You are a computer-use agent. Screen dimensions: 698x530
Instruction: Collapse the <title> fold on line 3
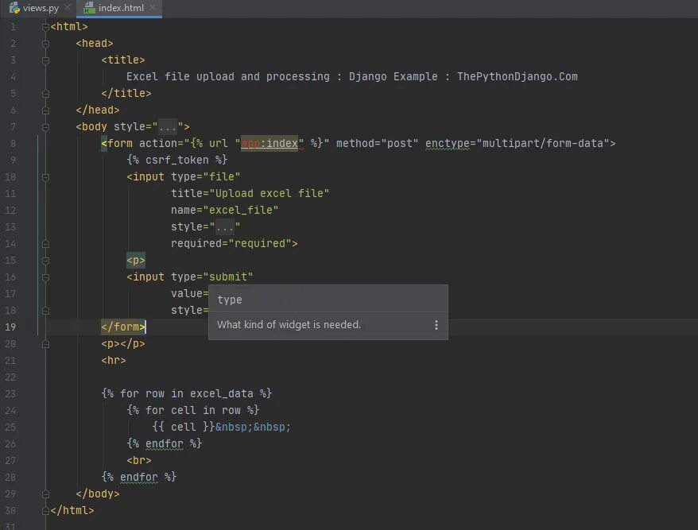pyautogui.click(x=45, y=60)
